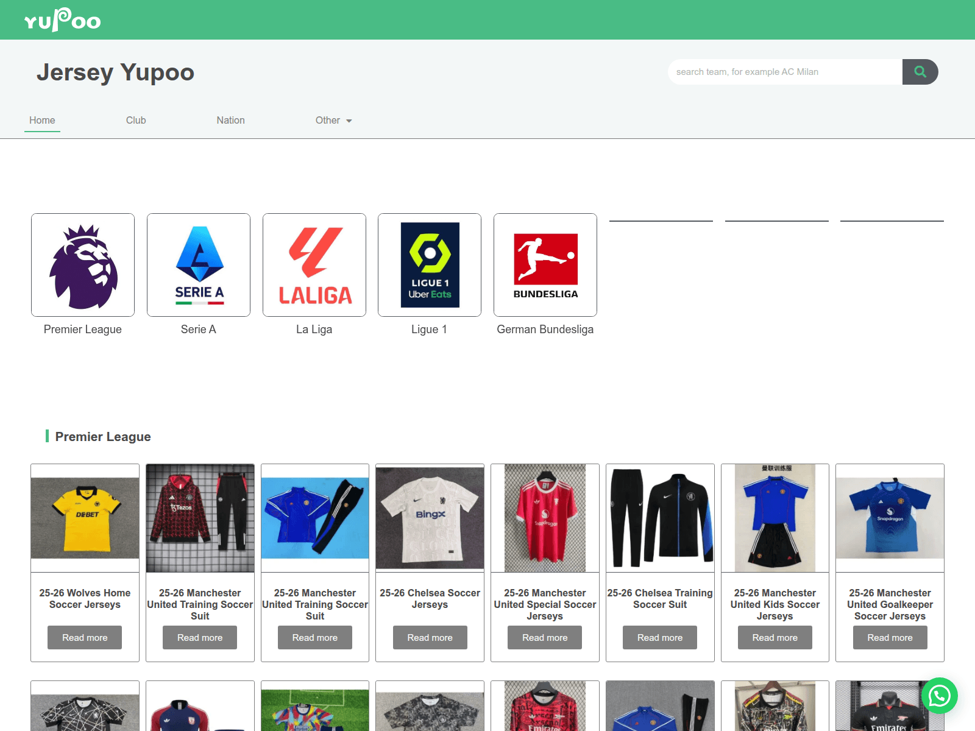
Task: Click Read more under blue United training suit
Action: pyautogui.click(x=315, y=637)
